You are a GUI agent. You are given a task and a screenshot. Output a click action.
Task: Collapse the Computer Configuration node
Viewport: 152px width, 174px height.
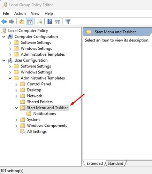[x=4, y=37]
